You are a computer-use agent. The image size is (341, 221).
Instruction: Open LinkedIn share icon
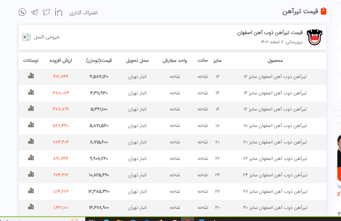click(58, 12)
